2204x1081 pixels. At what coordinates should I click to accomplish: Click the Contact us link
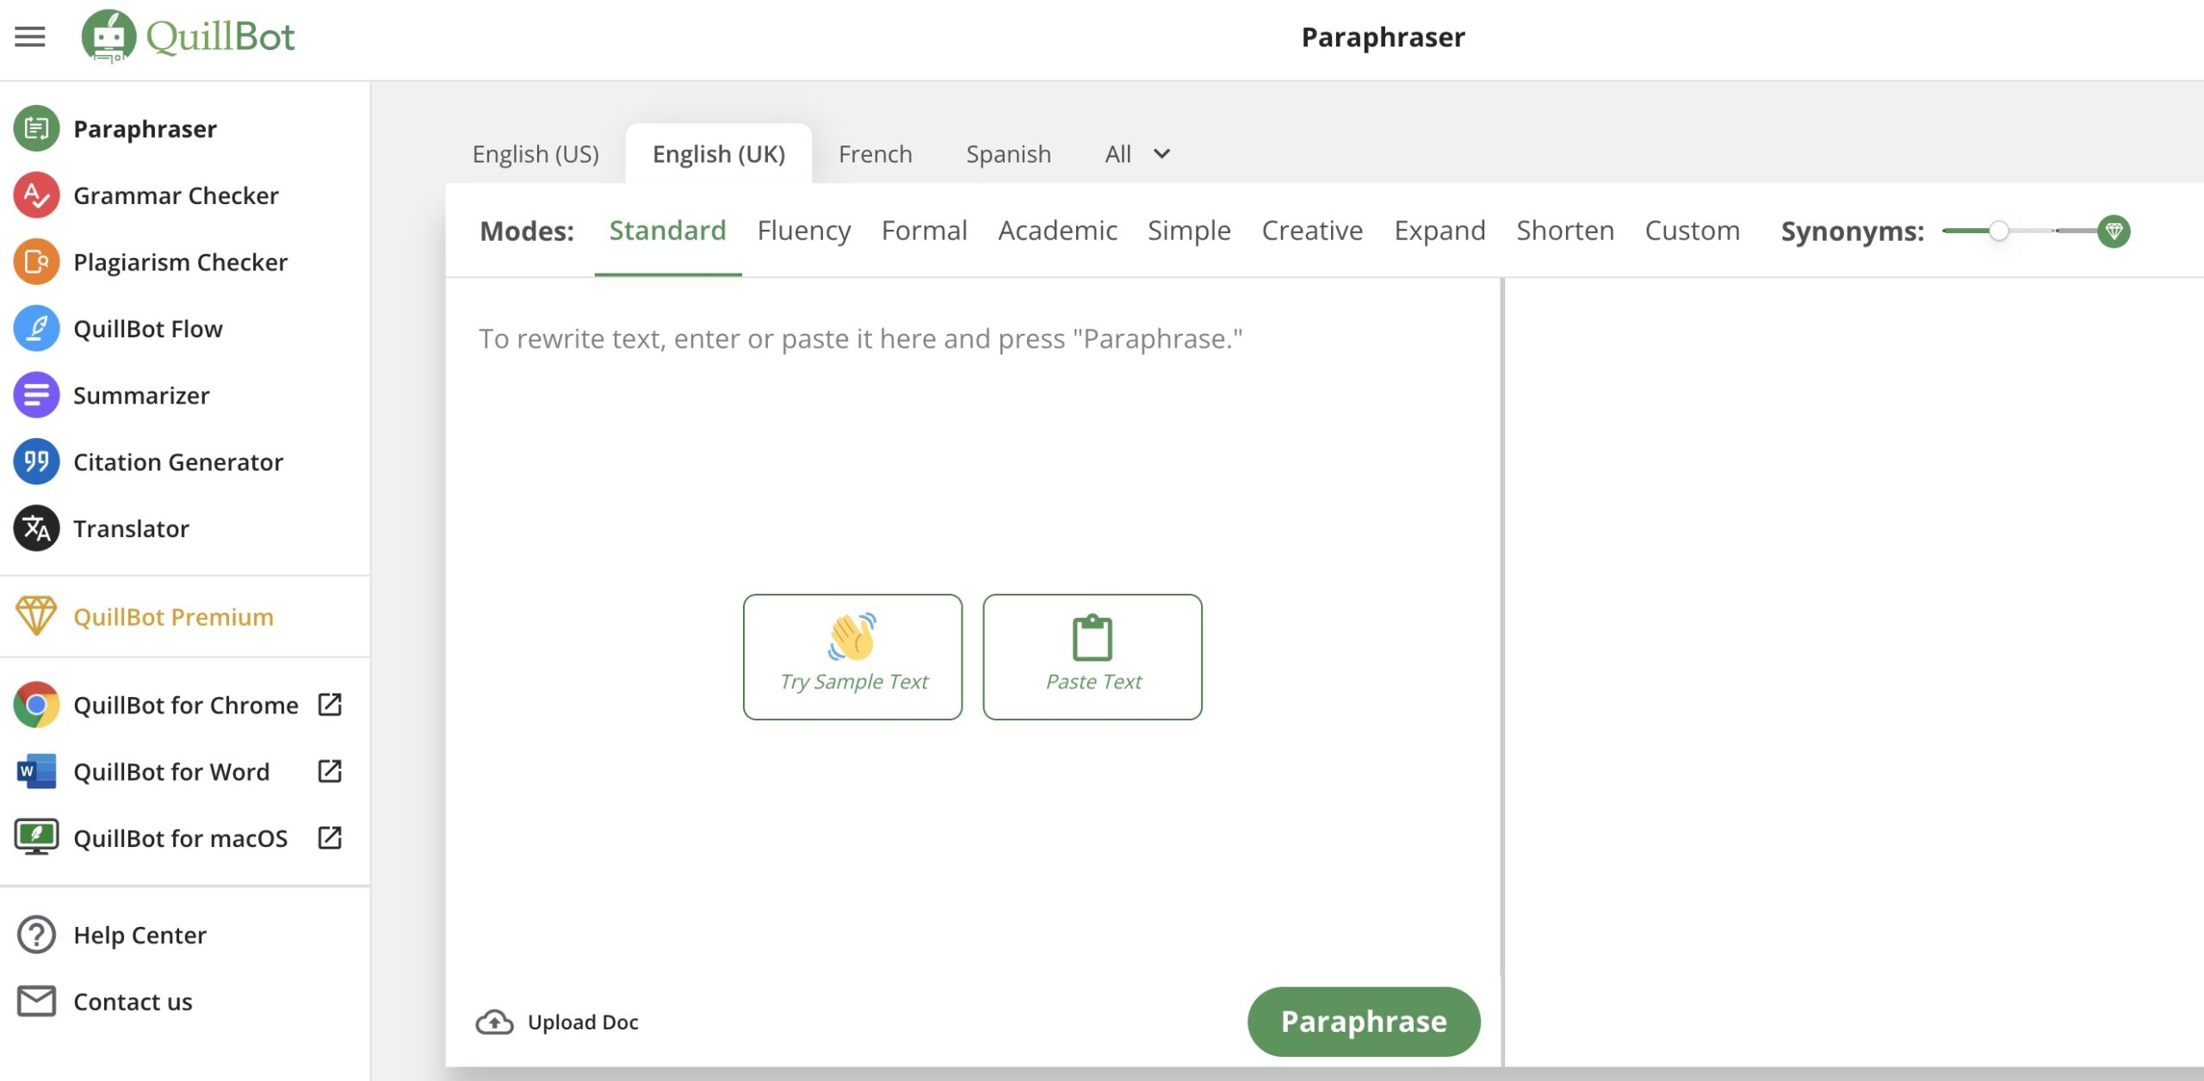click(133, 1001)
